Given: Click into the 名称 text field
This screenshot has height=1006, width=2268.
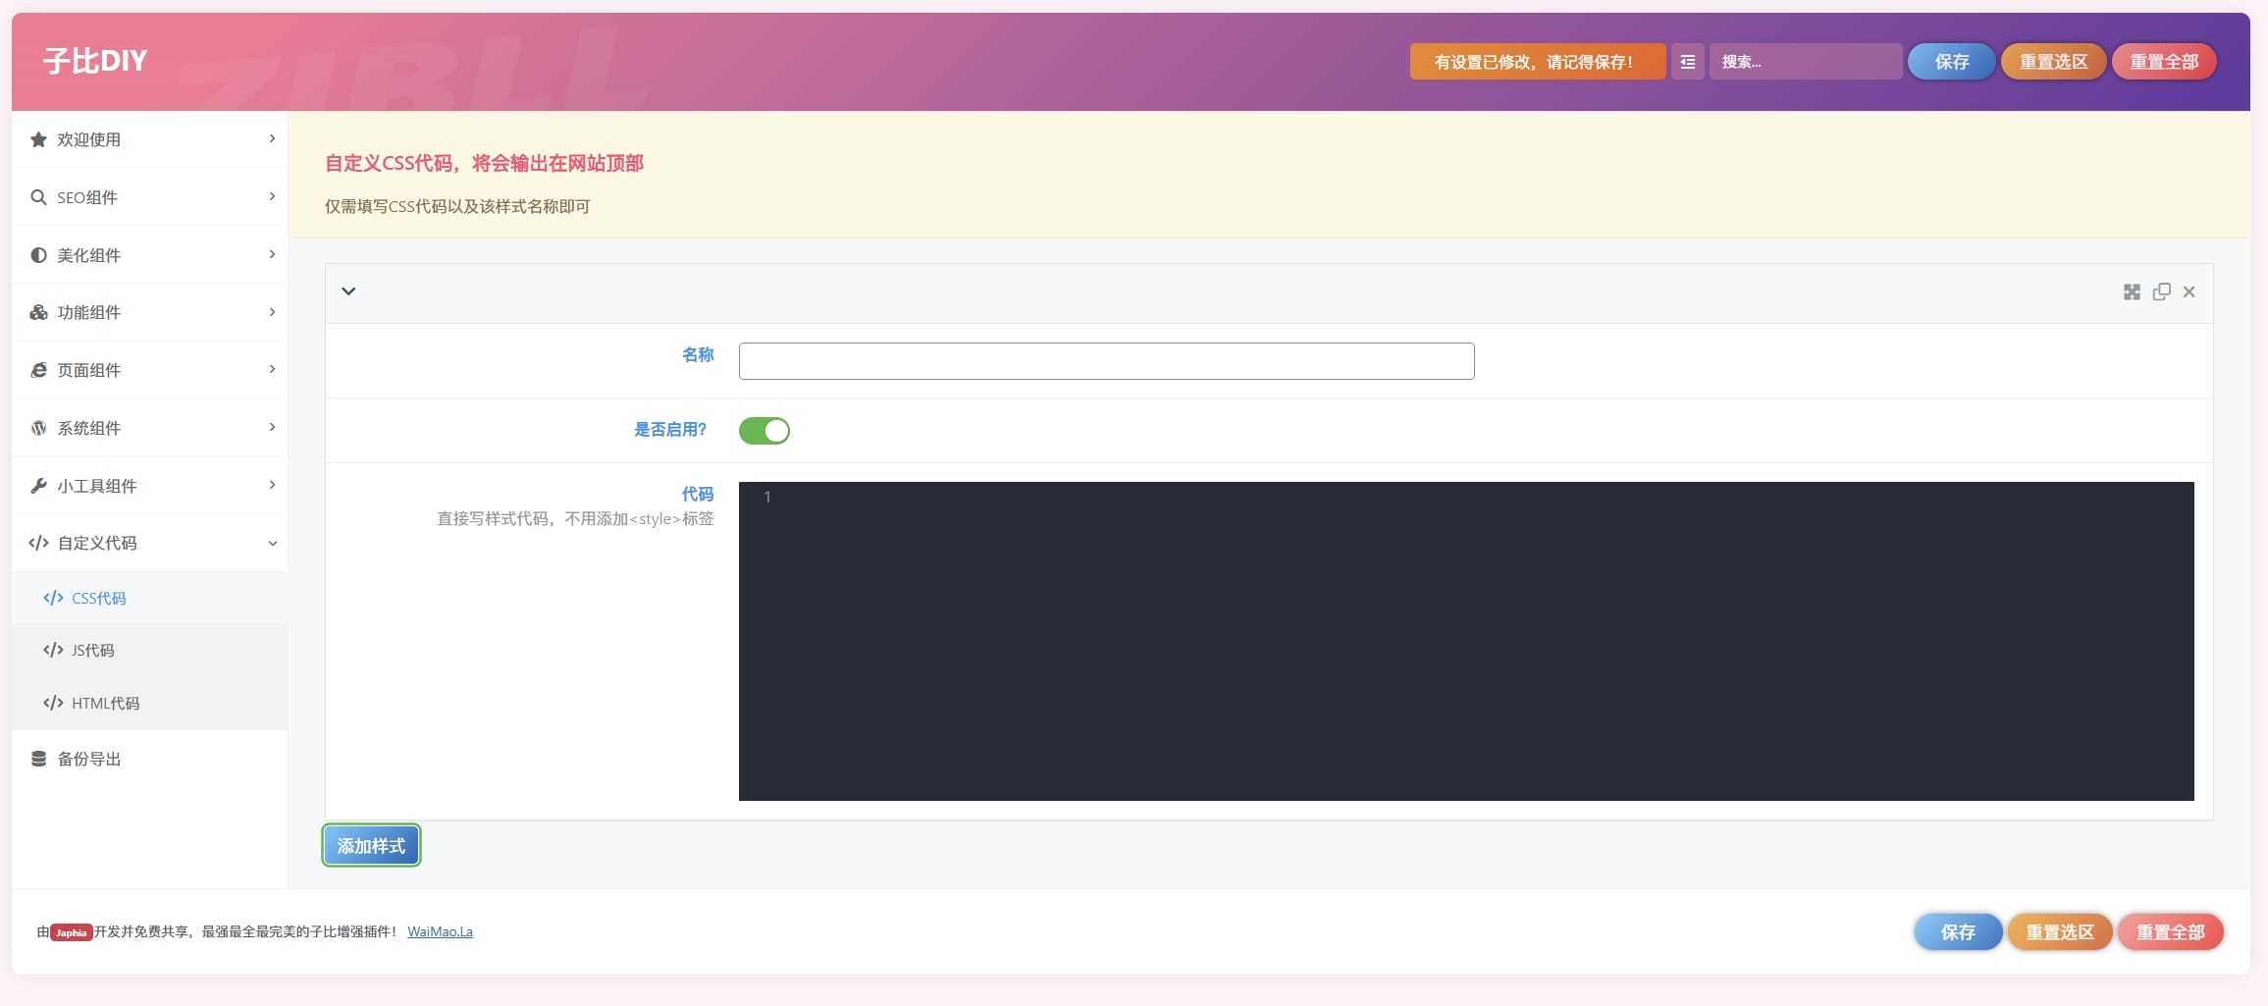Looking at the screenshot, I should pyautogui.click(x=1106, y=361).
